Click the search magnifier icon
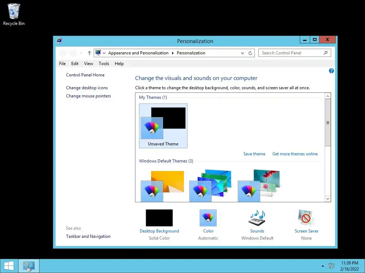 click(326, 53)
